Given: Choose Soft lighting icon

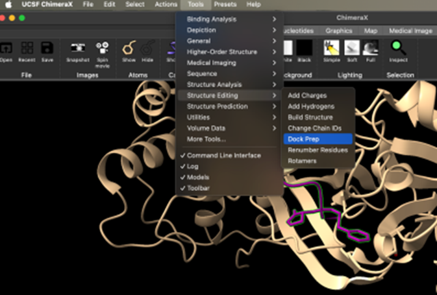Looking at the screenshot, I should [352, 47].
